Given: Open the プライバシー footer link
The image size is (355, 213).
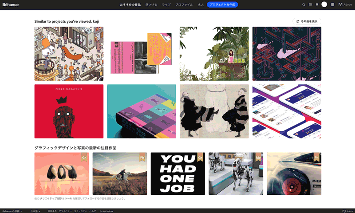Looking at the screenshot, I should pyautogui.click(x=65, y=211).
